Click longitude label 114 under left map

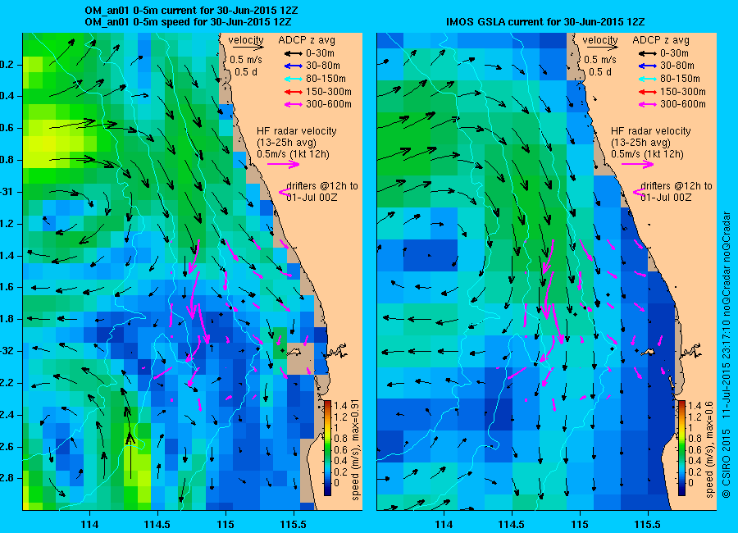tap(89, 525)
